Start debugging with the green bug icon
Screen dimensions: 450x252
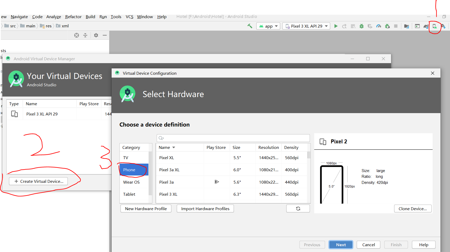point(362,26)
